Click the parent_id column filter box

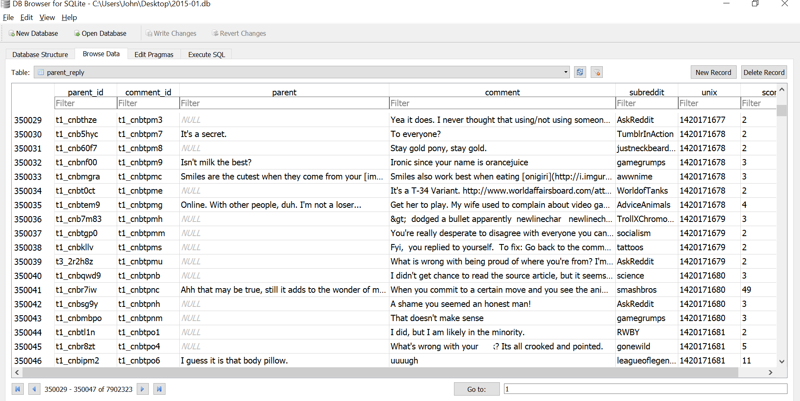pyautogui.click(x=86, y=103)
